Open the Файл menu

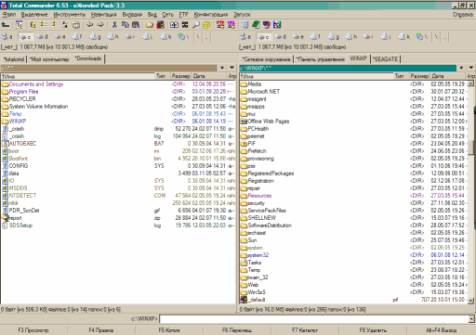coord(9,15)
